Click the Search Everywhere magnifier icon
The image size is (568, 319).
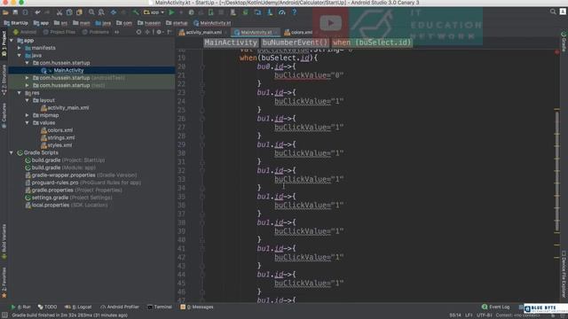[x=553, y=12]
